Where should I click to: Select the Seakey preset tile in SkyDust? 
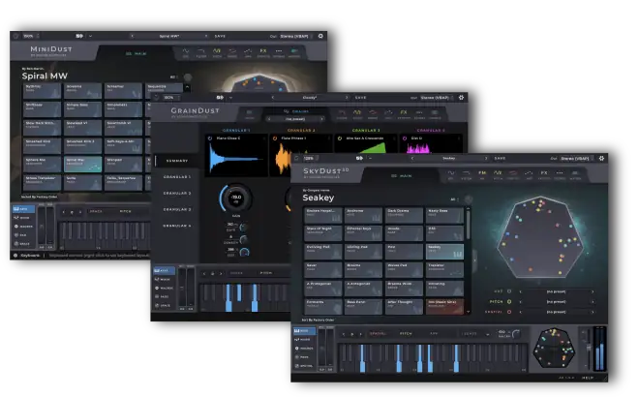(x=444, y=252)
